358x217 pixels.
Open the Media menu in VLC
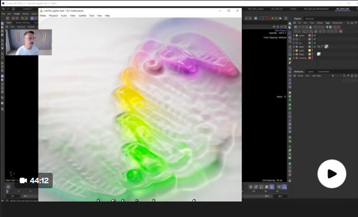43,15
